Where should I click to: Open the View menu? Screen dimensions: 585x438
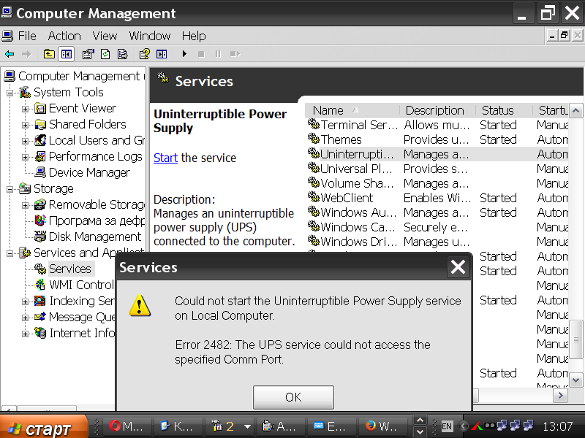105,36
